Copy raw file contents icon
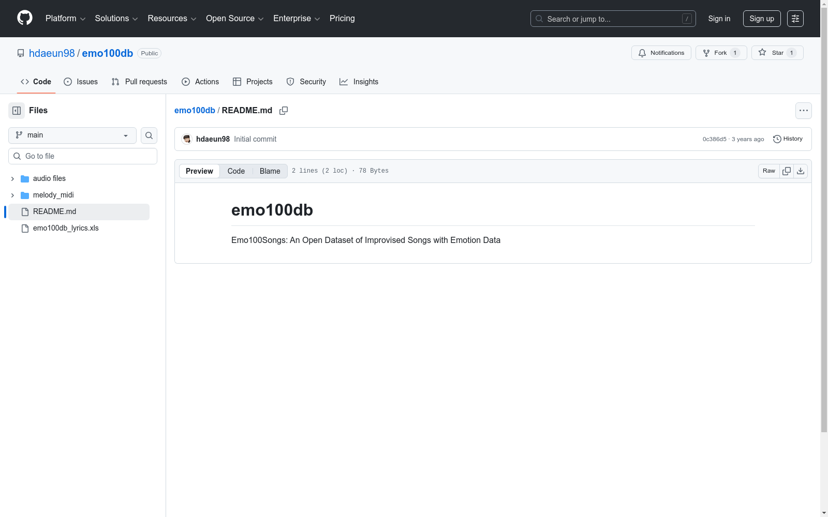 787,171
